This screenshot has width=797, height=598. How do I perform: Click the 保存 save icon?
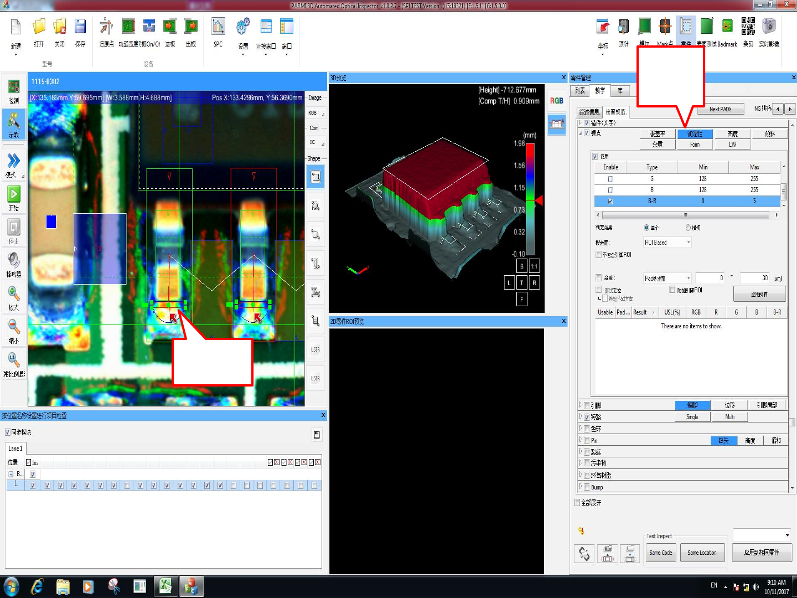coord(80,32)
